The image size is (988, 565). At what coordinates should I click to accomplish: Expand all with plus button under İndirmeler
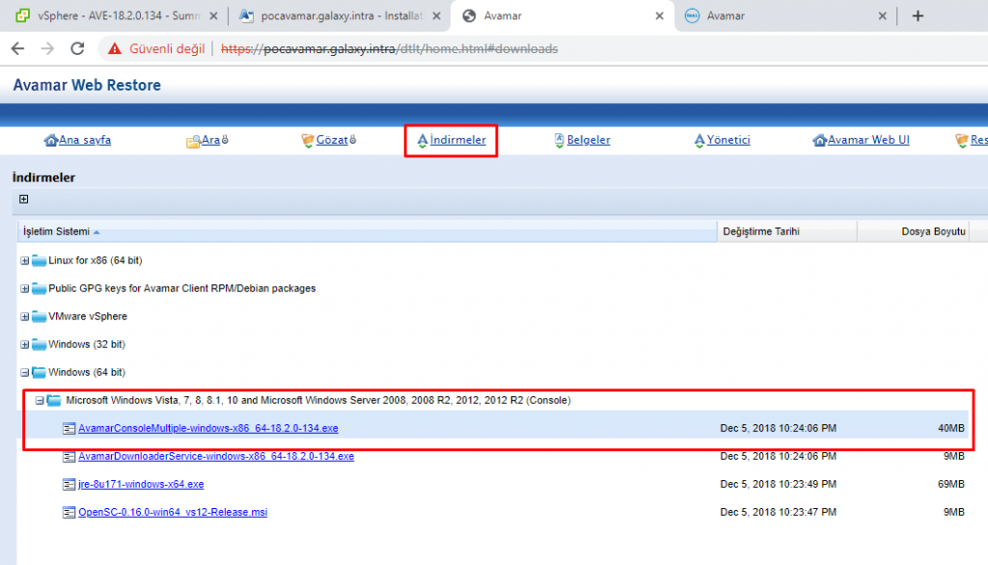[23, 199]
